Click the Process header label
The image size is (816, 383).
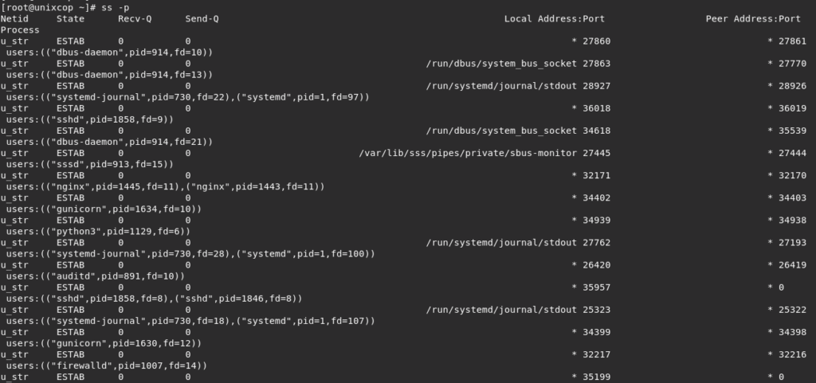(x=20, y=30)
